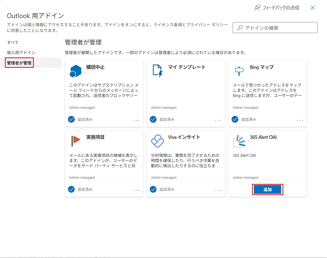
Task: Click the Bing マップ signpost icon
Action: tap(239, 71)
